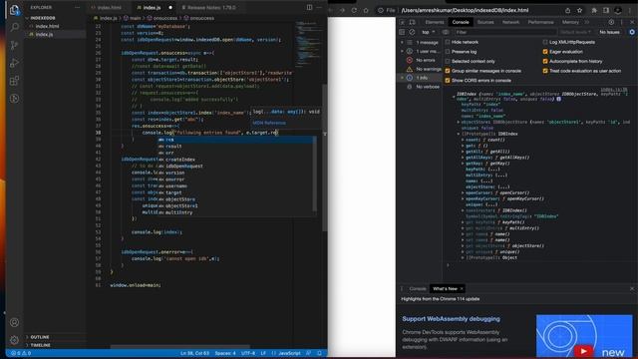Play the What's New video thumbnail
The height and width of the screenshot is (359, 638).
pos(584,336)
